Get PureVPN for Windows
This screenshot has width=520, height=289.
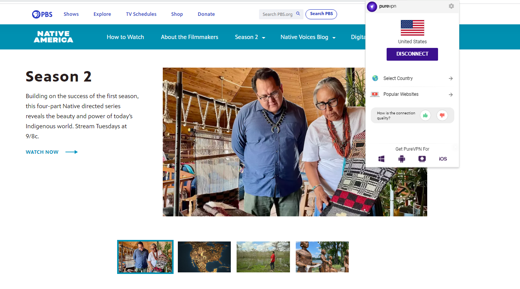[381, 158]
